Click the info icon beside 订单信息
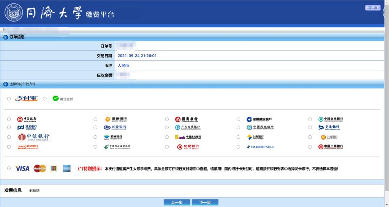The image size is (389, 207). pos(6,37)
